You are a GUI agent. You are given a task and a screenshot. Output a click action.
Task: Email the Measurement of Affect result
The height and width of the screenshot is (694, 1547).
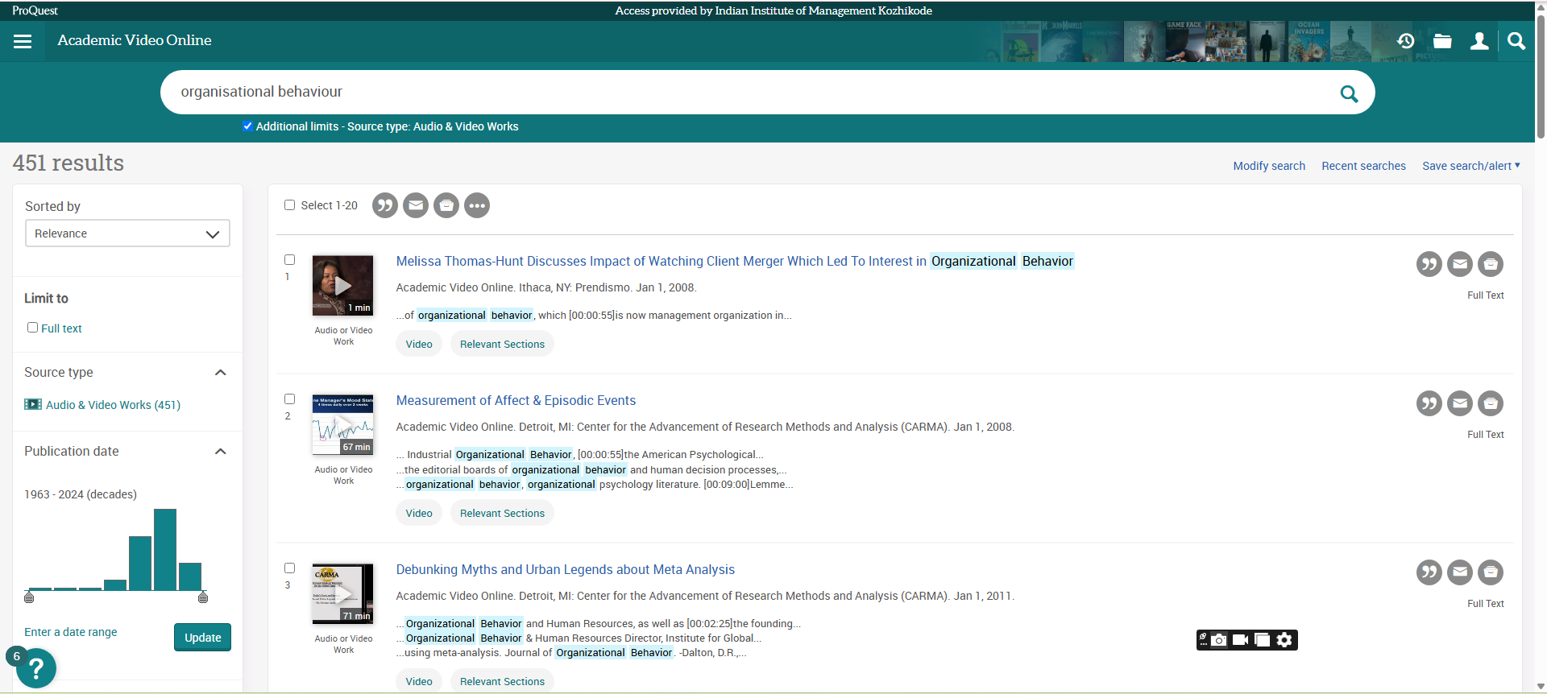1459,403
